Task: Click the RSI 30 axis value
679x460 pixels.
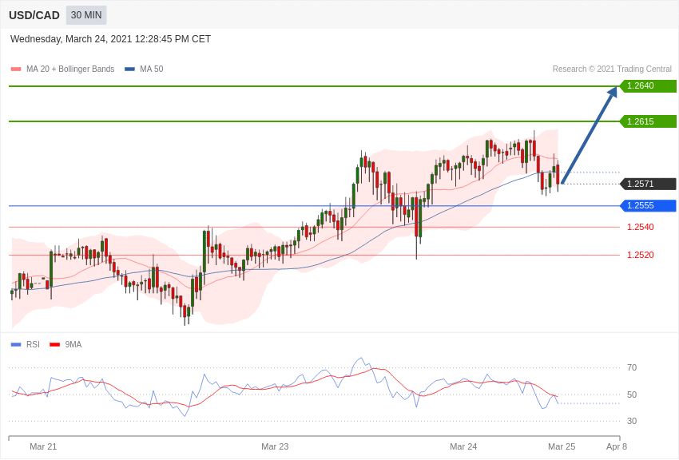Action: [632, 421]
